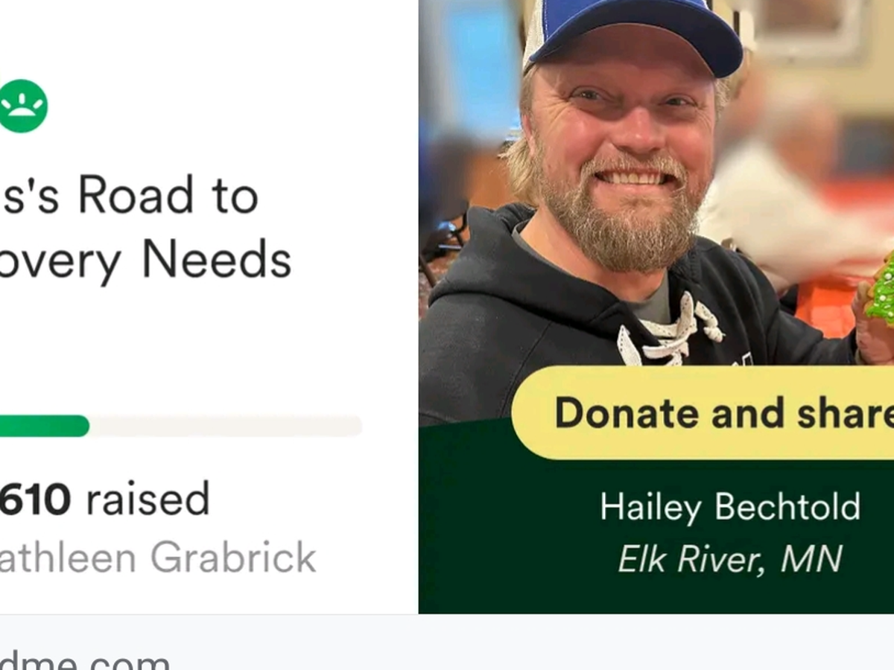Click the 'Elk River, MN' location text
Image resolution: width=894 pixels, height=670 pixels.
point(730,559)
